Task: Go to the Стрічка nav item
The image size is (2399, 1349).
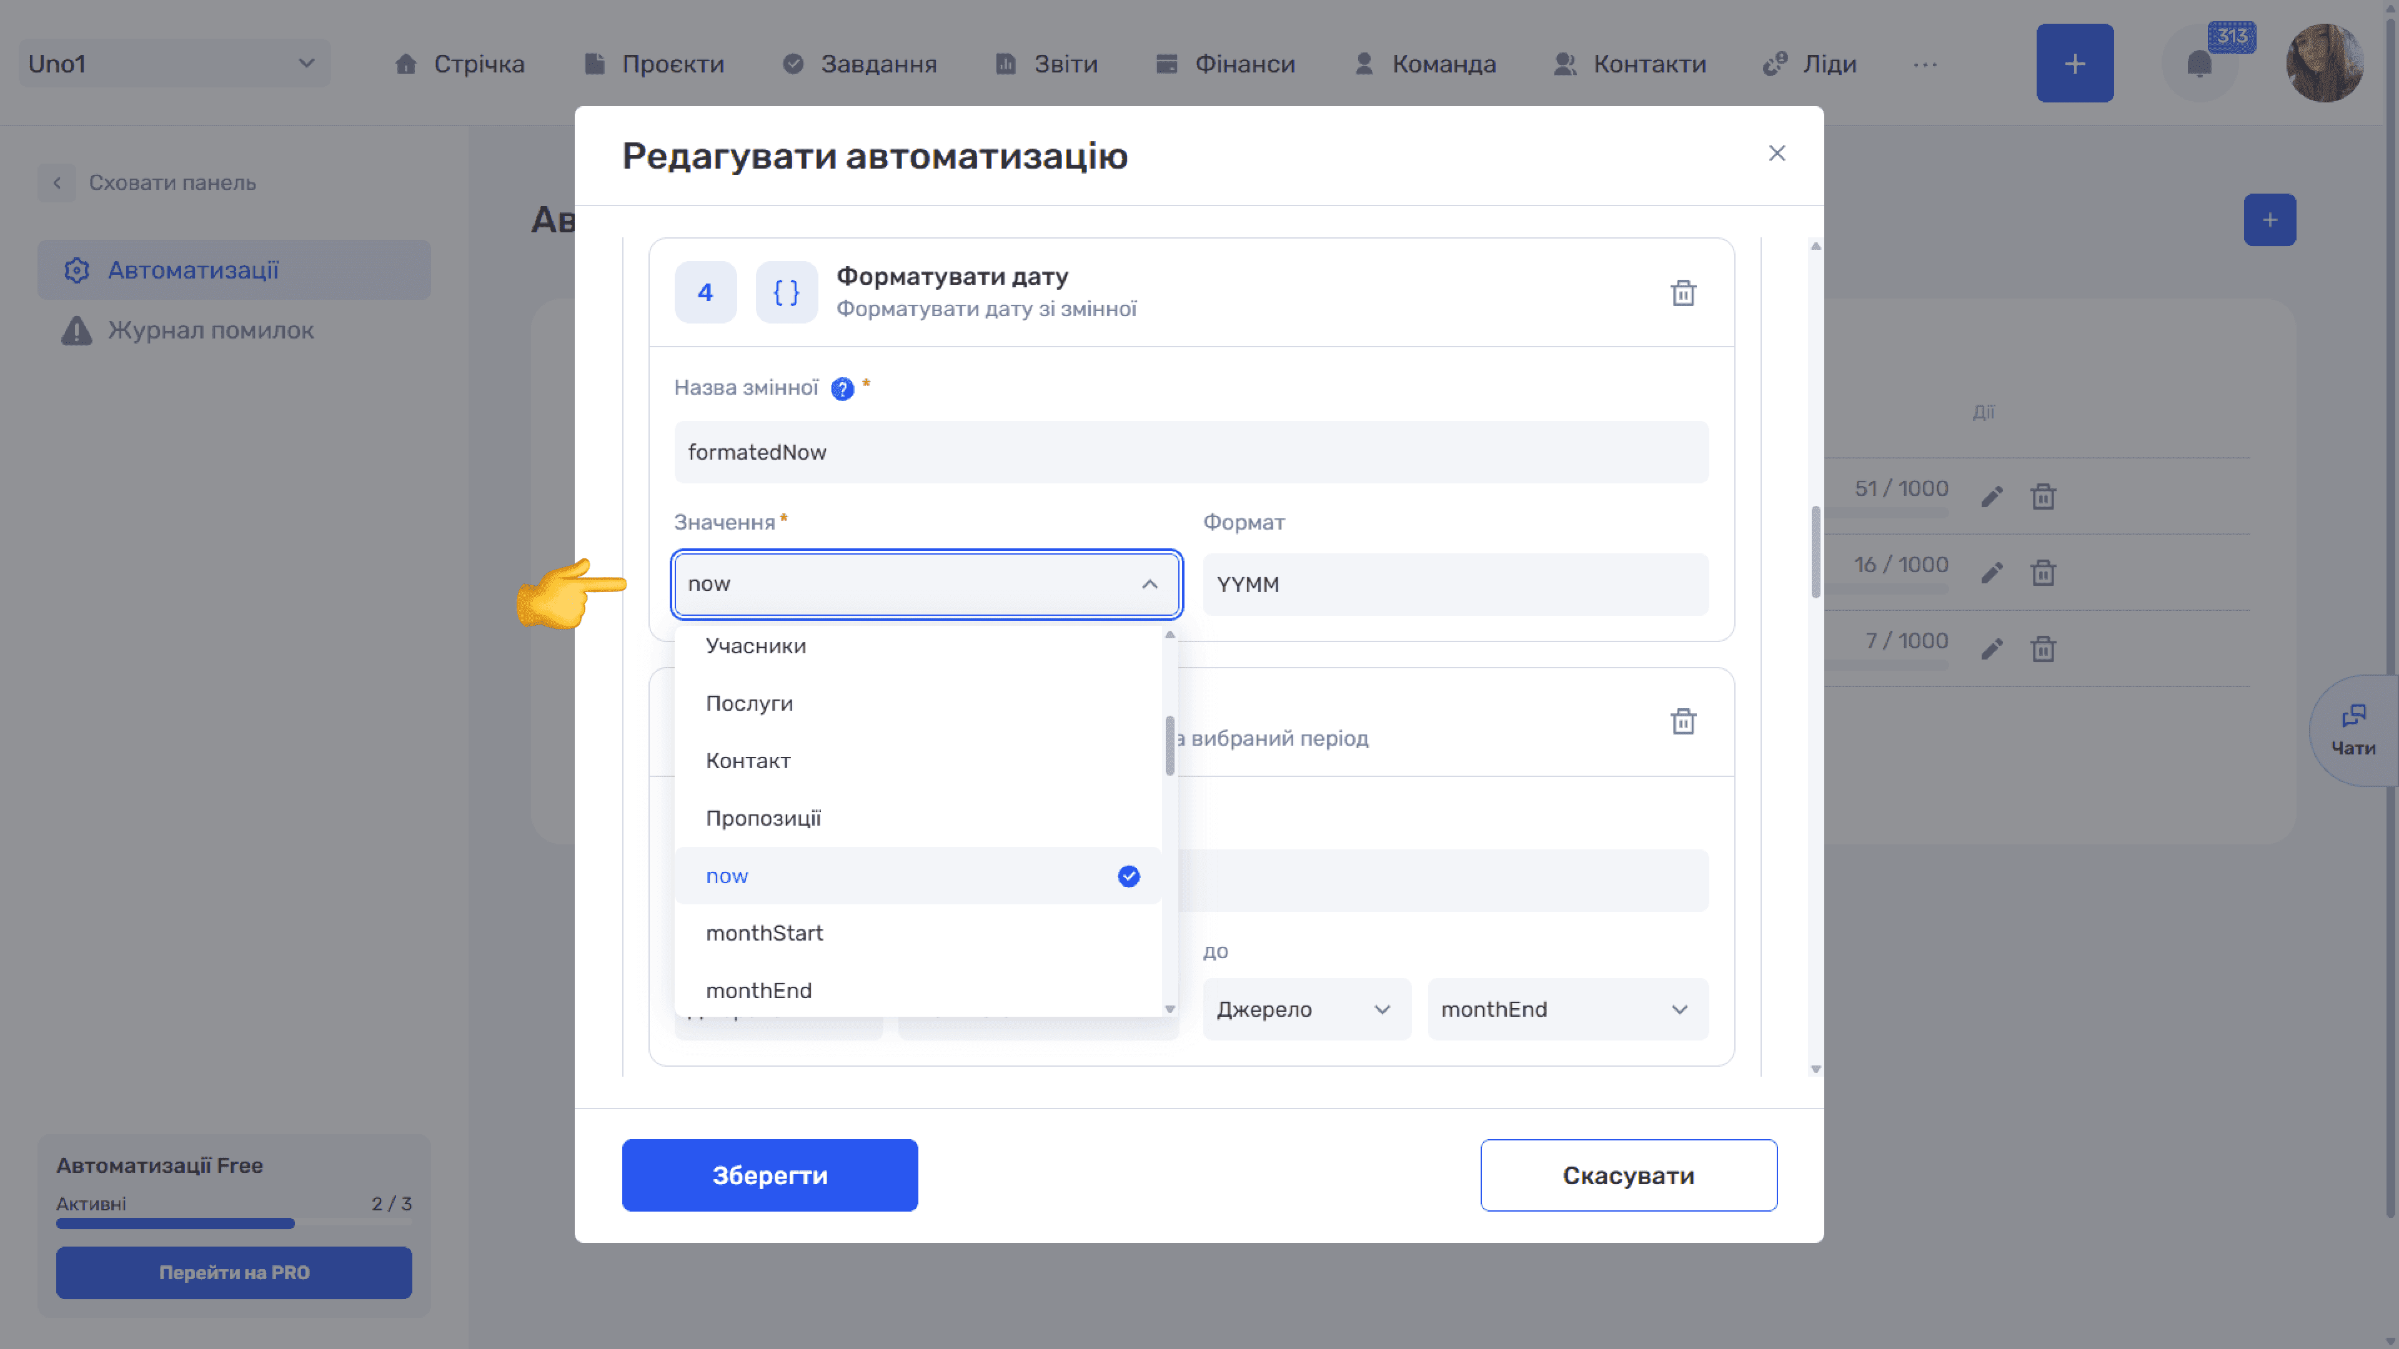Action: pyautogui.click(x=459, y=63)
